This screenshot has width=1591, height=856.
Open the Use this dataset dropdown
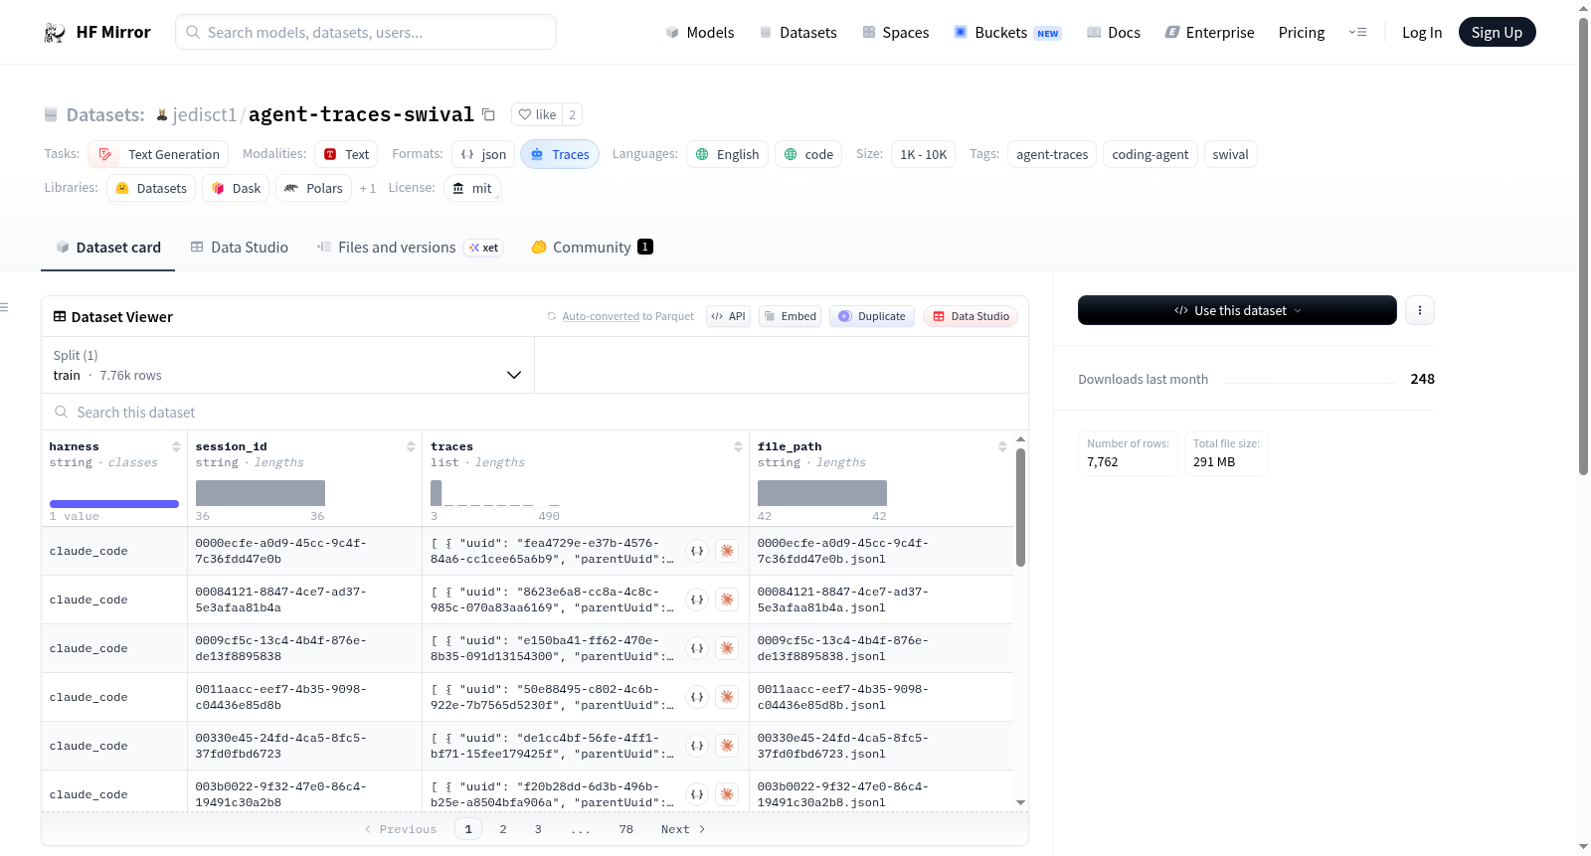coord(1237,310)
